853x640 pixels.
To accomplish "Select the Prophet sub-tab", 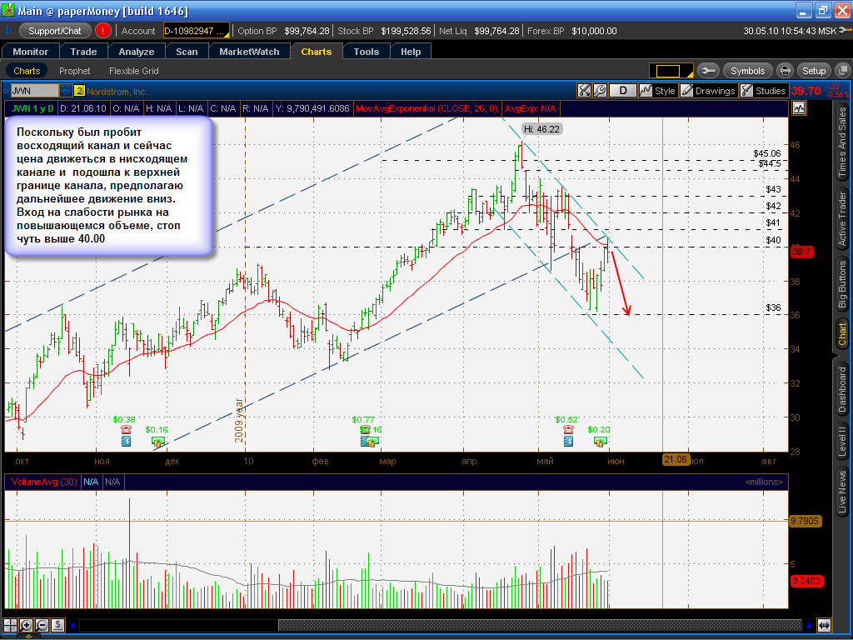I will (74, 71).
